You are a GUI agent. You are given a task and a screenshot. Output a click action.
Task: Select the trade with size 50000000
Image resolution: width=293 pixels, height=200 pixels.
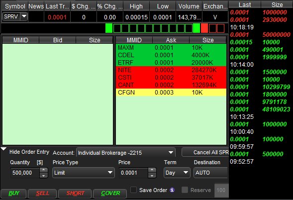click(261, 35)
